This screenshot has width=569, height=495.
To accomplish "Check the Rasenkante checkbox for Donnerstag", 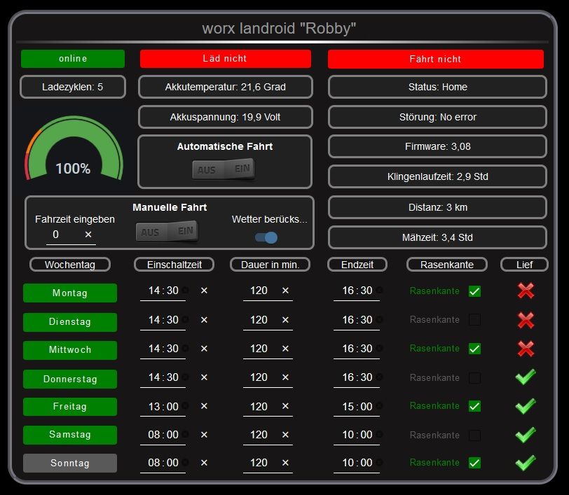I will pyautogui.click(x=474, y=378).
